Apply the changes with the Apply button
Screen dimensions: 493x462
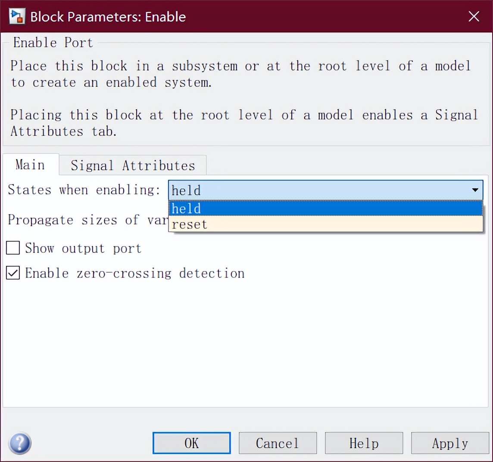[x=450, y=443]
